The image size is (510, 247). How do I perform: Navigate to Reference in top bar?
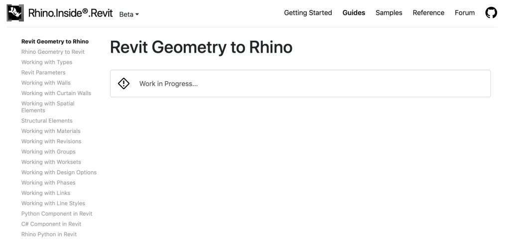point(428,13)
